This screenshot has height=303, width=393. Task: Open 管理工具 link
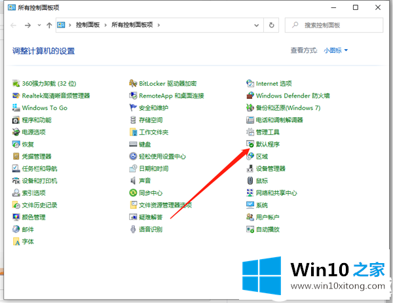(x=267, y=132)
